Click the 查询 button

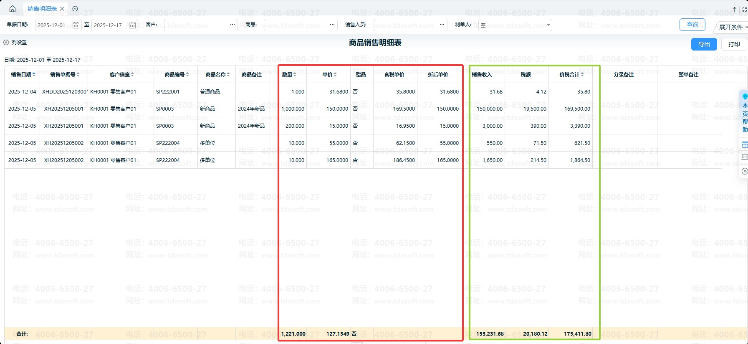pos(692,25)
